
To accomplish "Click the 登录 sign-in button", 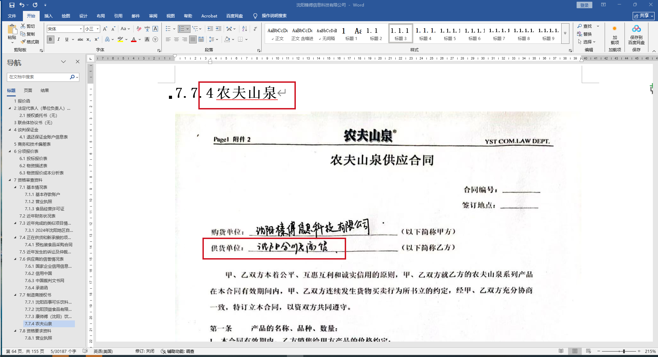I will click(x=584, y=5).
